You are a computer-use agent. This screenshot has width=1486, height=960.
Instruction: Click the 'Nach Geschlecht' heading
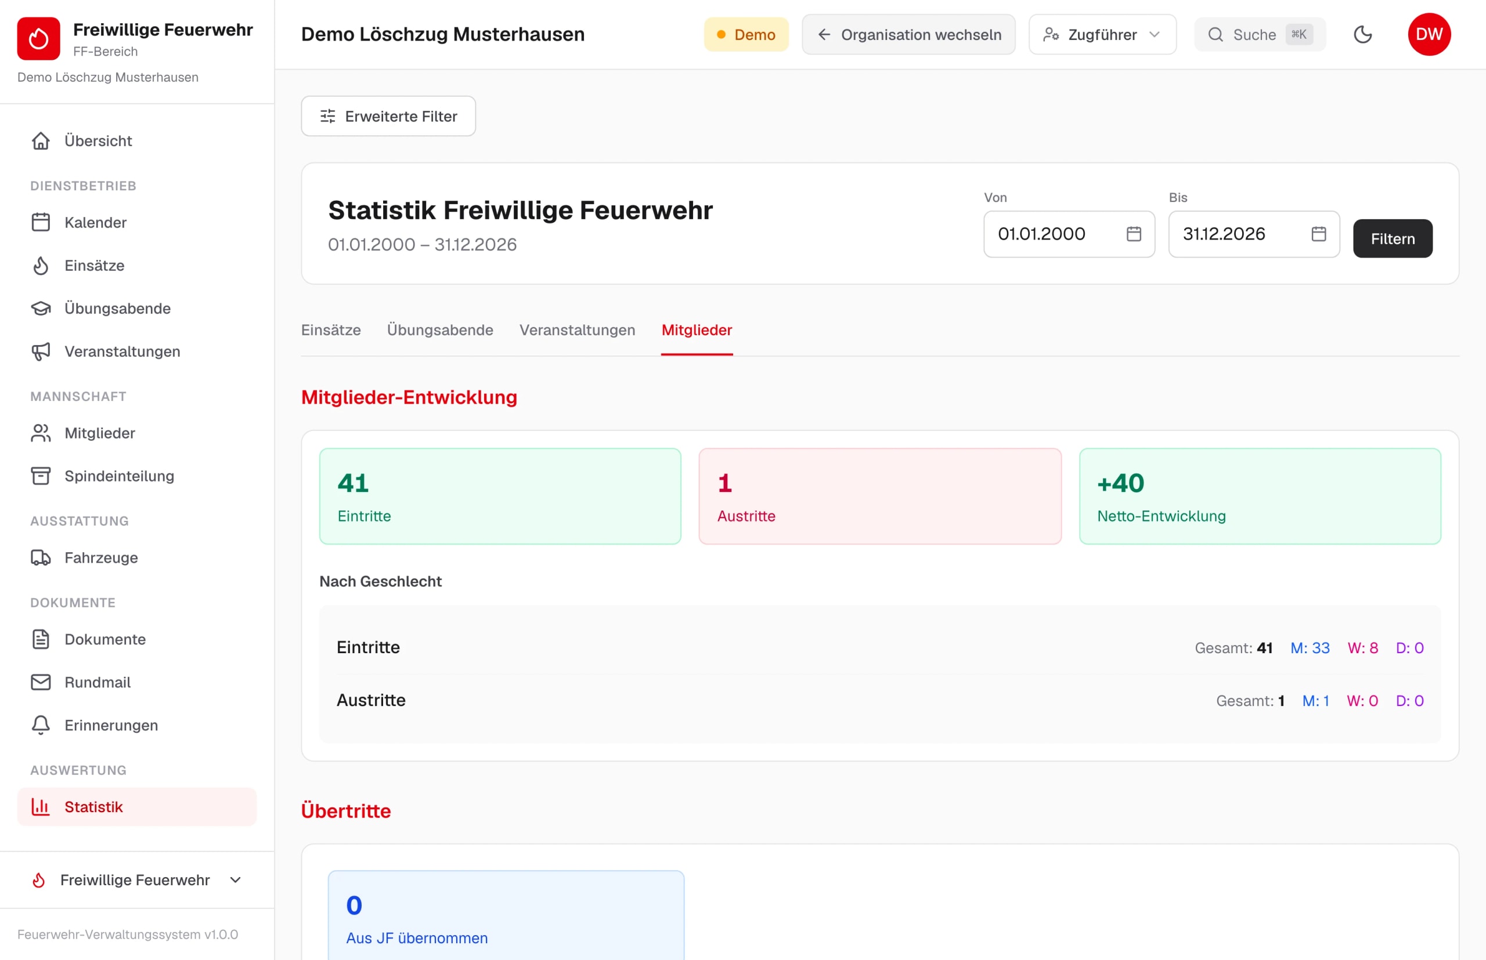coord(380,582)
